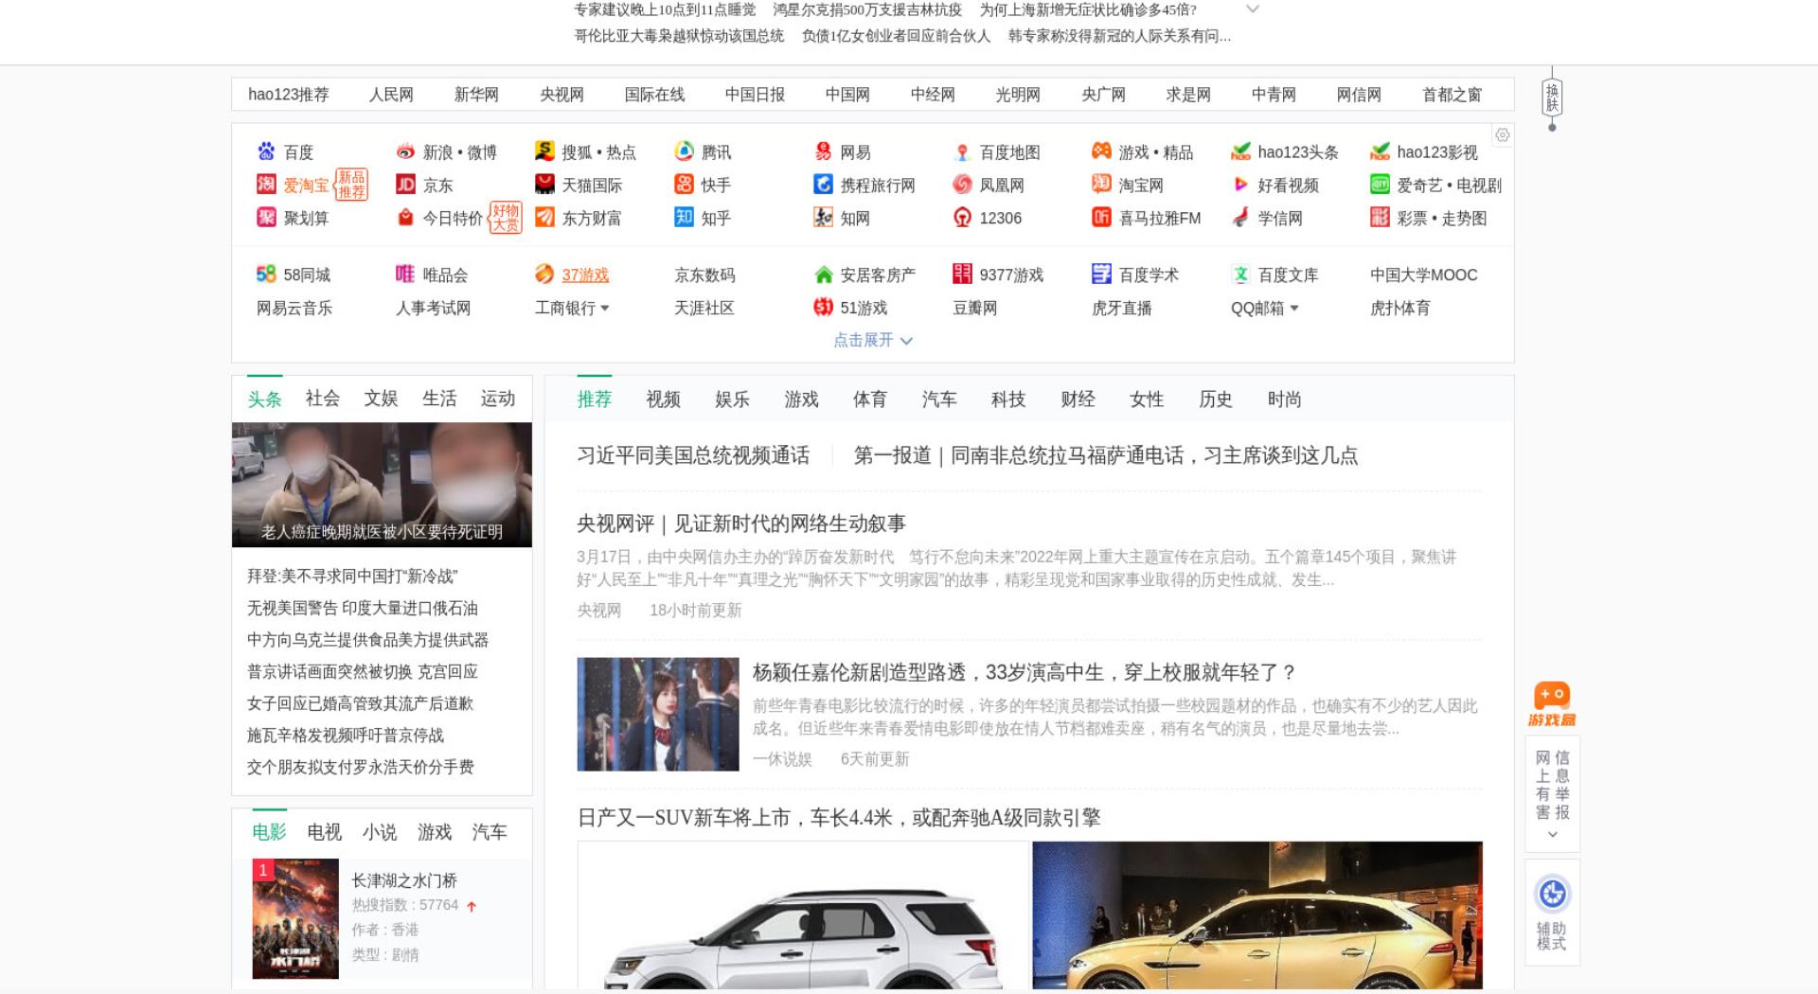
Task: Select the 科技 feed tab
Action: [x=1008, y=399]
